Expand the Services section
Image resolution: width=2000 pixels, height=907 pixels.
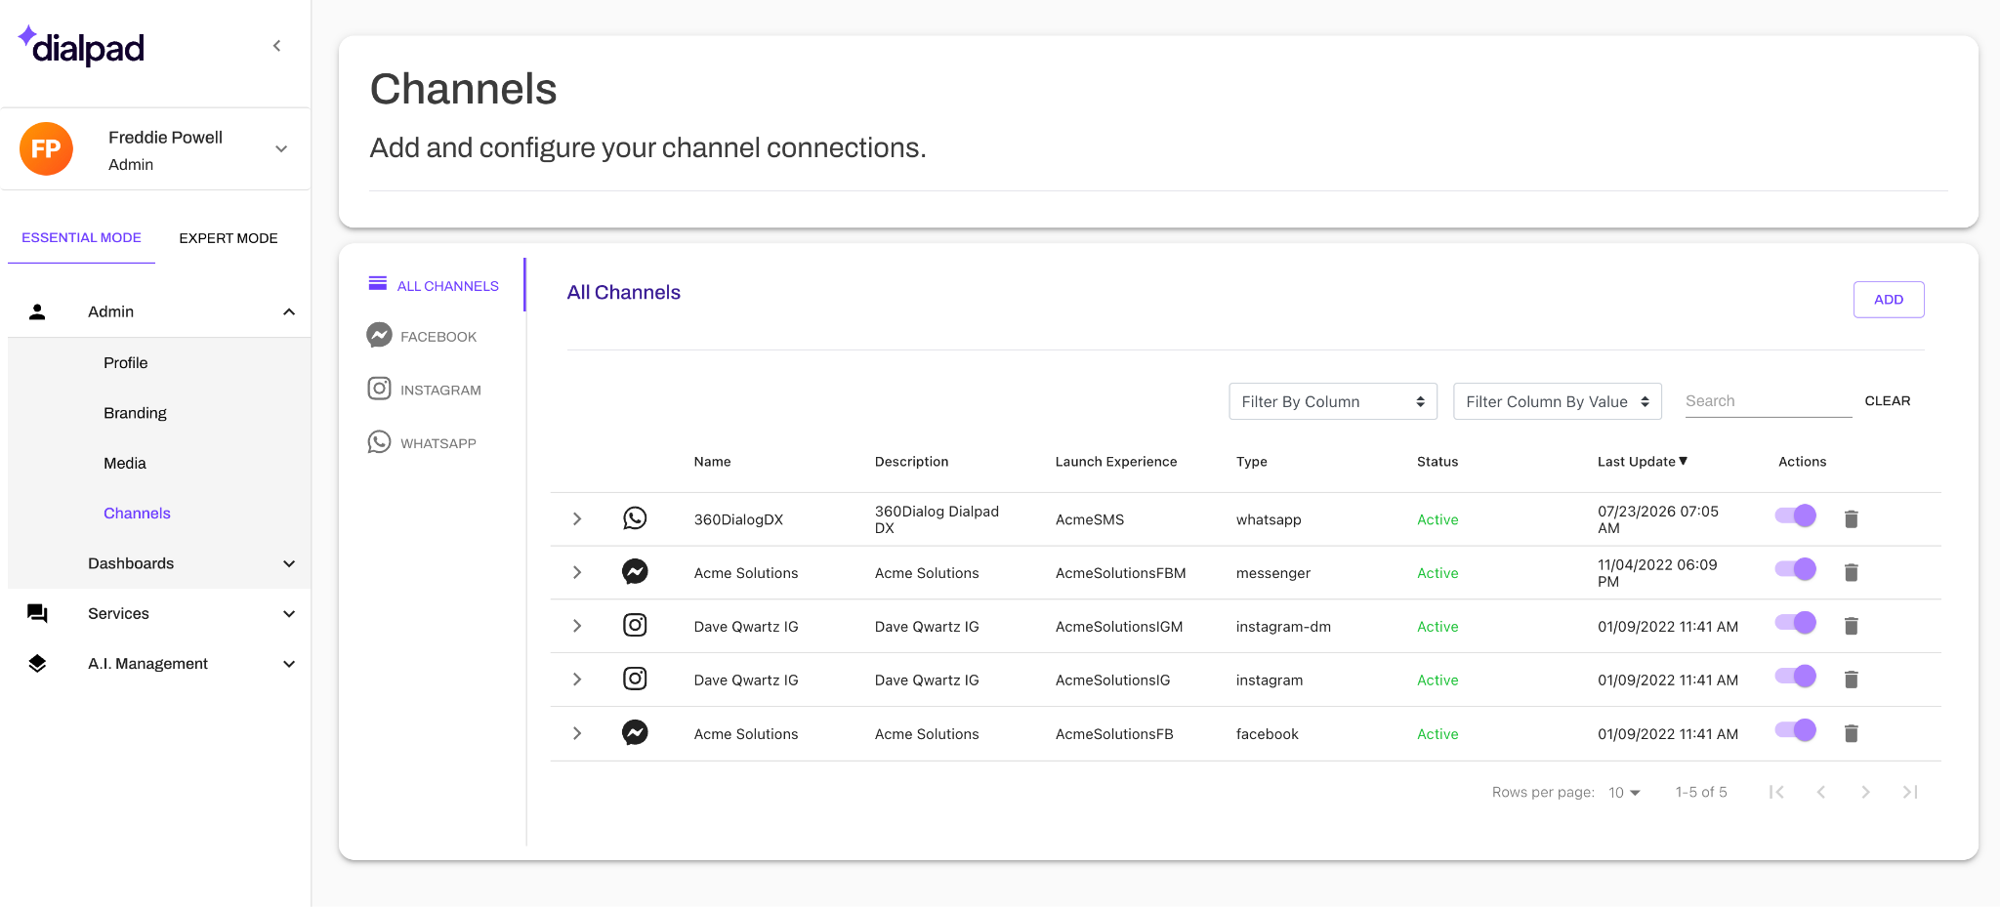(289, 614)
